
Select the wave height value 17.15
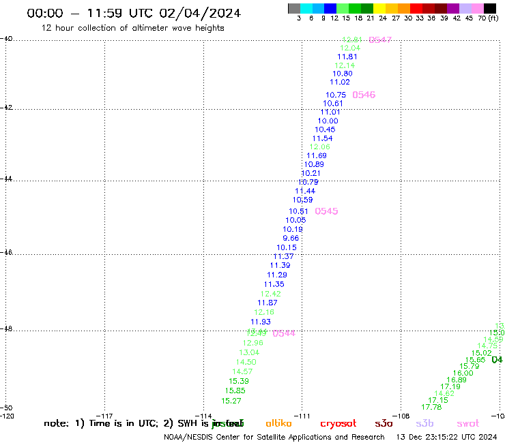click(438, 401)
